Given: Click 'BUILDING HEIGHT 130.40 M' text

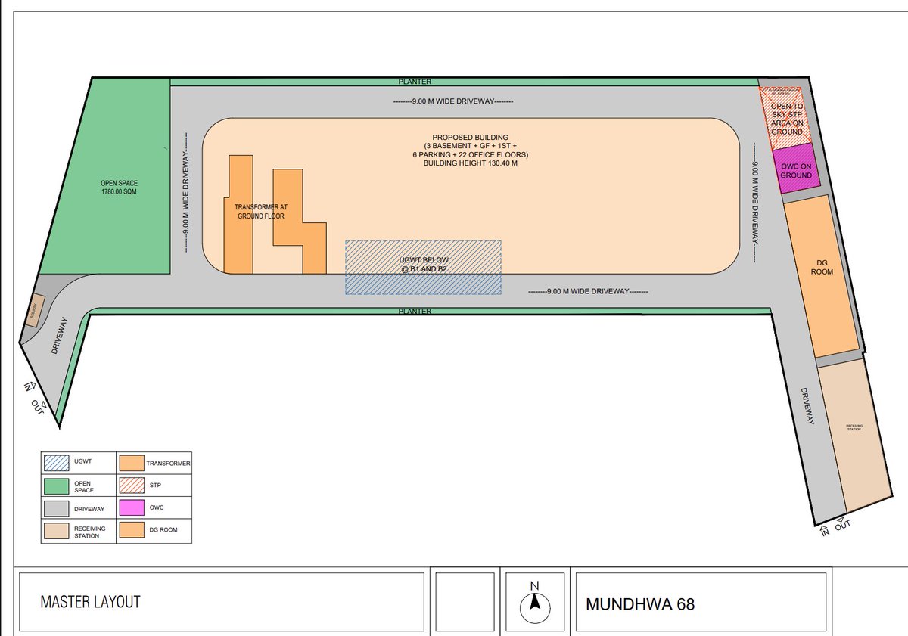Looking at the screenshot, I should tap(470, 163).
